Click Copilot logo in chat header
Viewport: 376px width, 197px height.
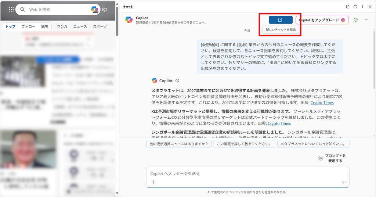coord(129,20)
